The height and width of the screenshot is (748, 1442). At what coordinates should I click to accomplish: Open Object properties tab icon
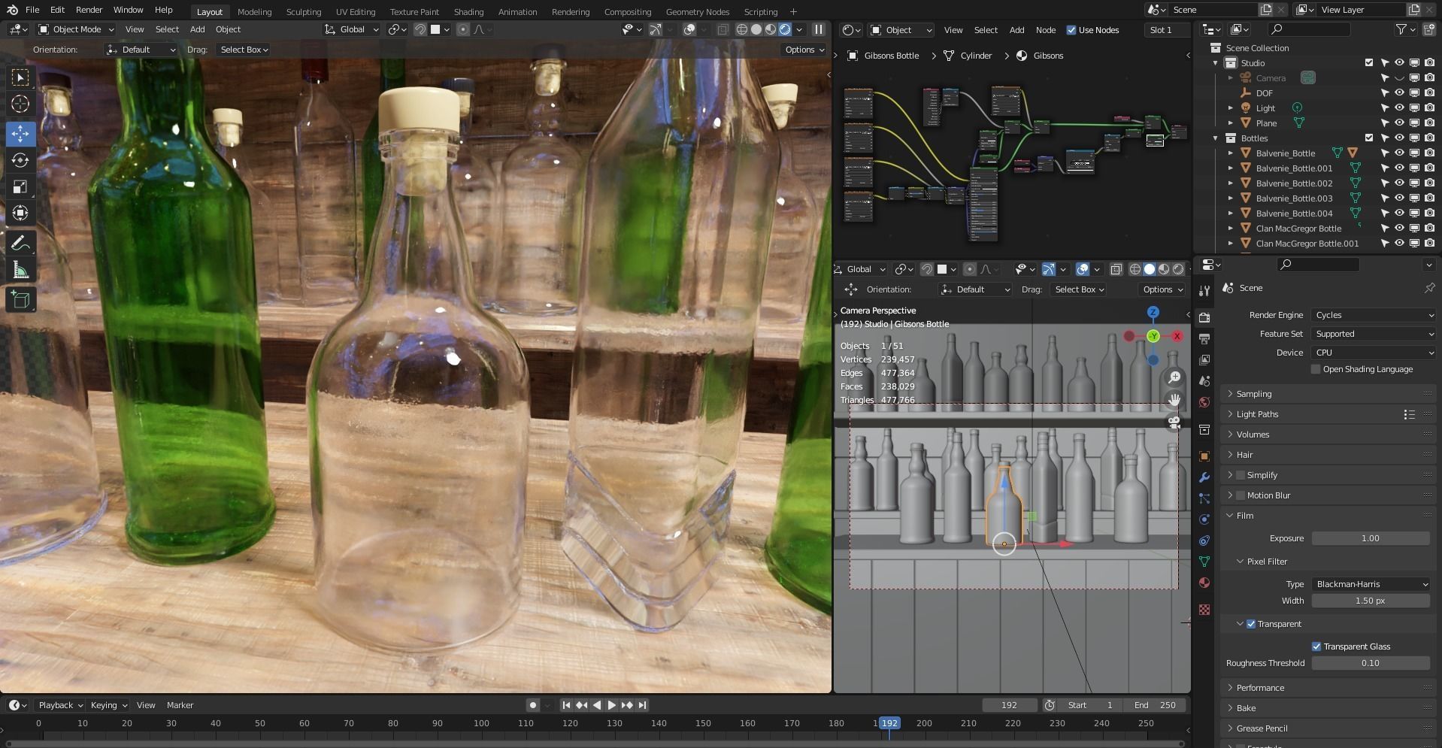click(x=1204, y=456)
